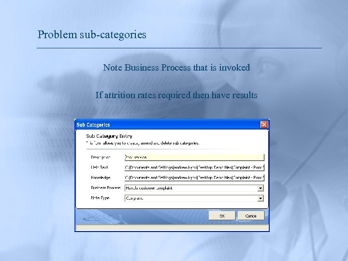Close the Sub Categories dialog
The width and height of the screenshot is (348, 261).
tap(264, 125)
